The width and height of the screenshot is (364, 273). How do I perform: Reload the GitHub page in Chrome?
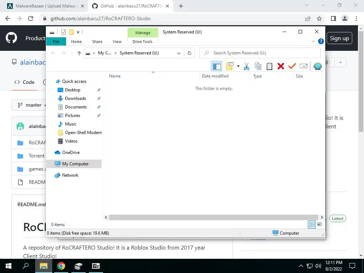[x=31, y=18]
